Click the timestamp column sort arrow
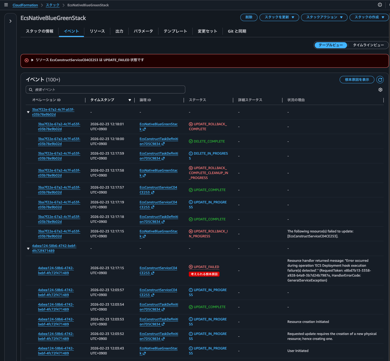 130,100
